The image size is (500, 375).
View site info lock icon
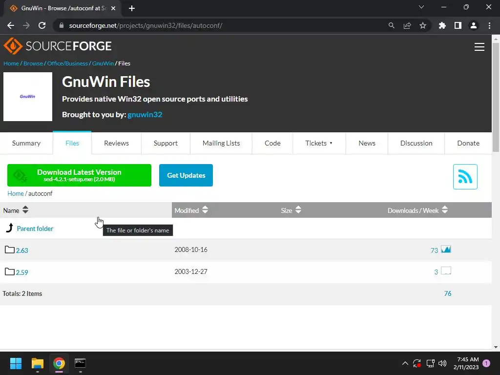pyautogui.click(x=62, y=25)
